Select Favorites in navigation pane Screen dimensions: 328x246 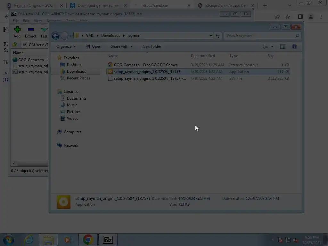pyautogui.click(x=68, y=58)
